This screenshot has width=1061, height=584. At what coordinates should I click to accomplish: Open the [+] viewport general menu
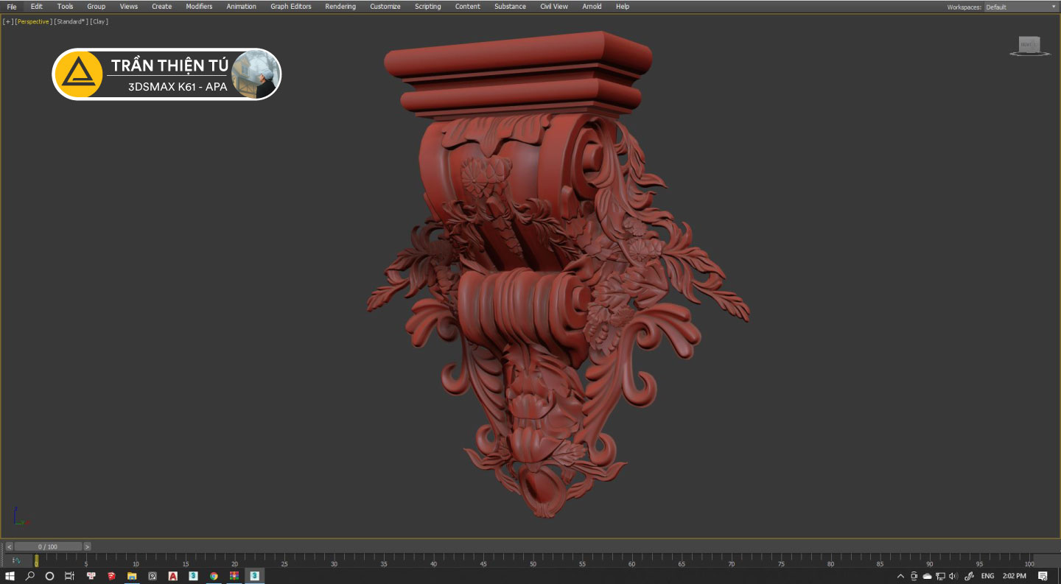(x=8, y=21)
